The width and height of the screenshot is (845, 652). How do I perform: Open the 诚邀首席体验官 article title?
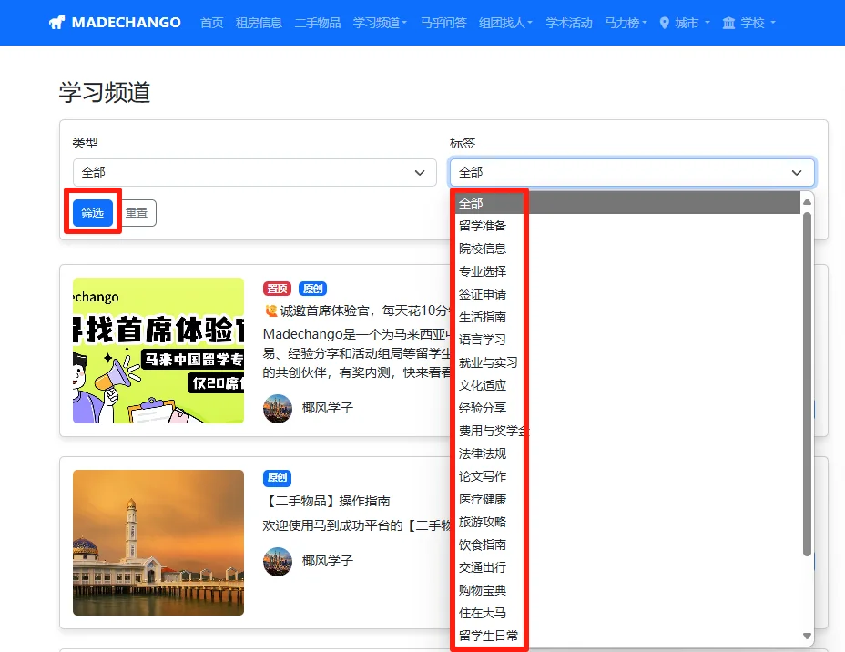[356, 311]
